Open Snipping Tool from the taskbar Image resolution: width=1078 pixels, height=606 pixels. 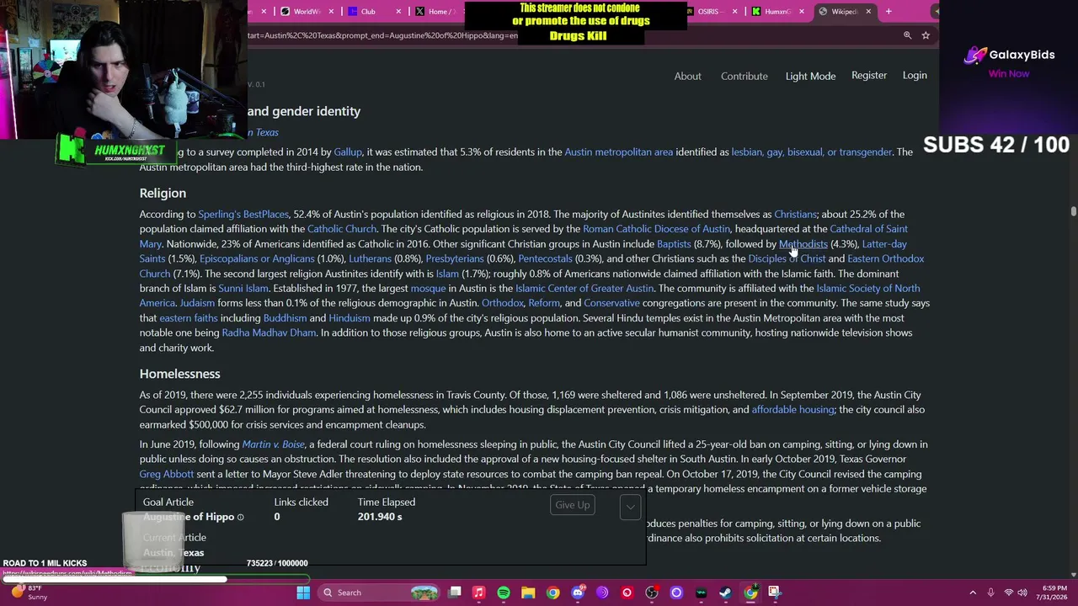(x=774, y=593)
